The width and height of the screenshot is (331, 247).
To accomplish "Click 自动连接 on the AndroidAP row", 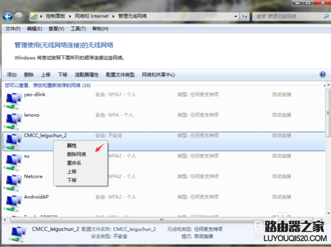I will [x=282, y=197].
